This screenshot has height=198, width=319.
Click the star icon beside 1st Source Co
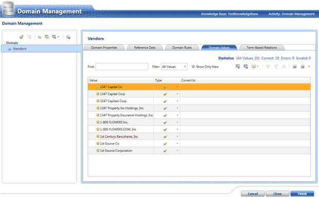98,144
